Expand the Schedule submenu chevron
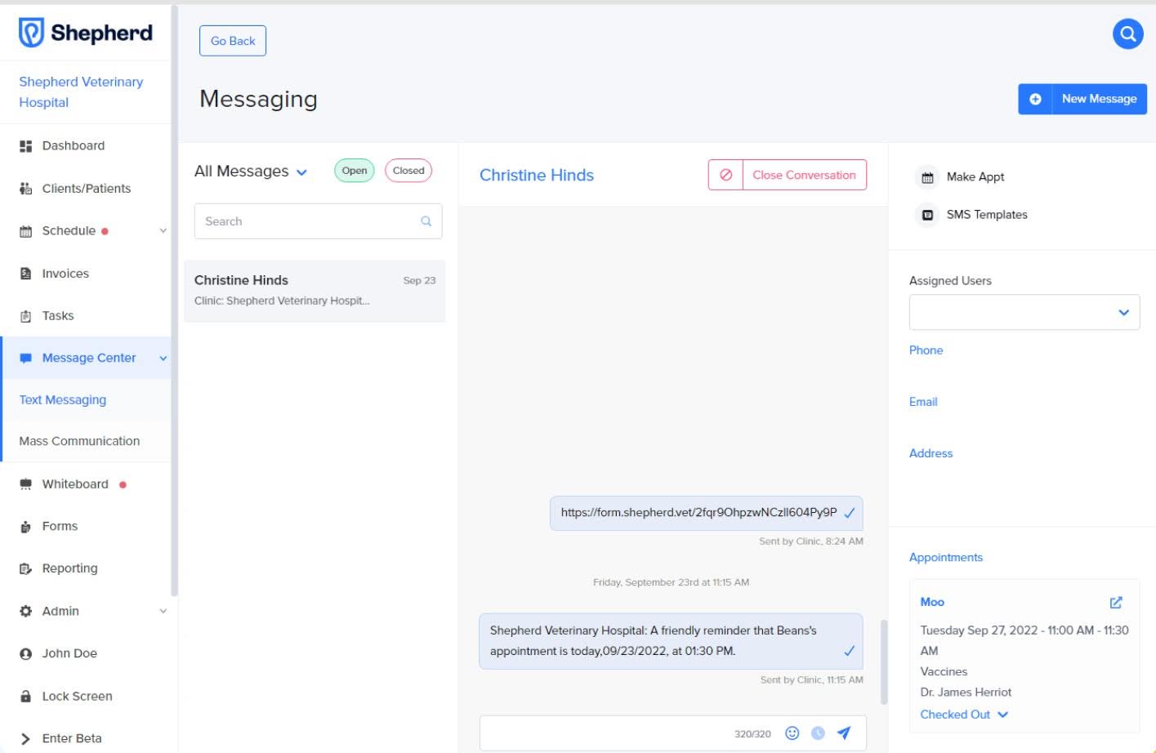 pos(163,231)
